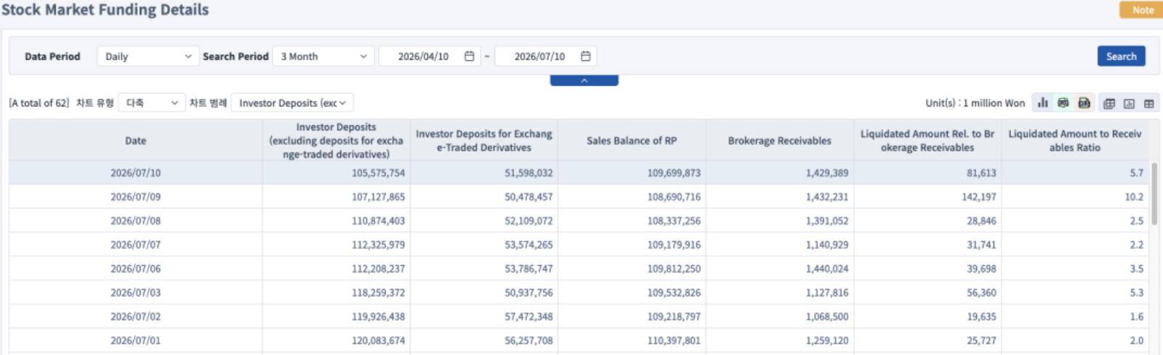Collapse the search panel with chevron bar
The width and height of the screenshot is (1163, 355).
(x=584, y=80)
